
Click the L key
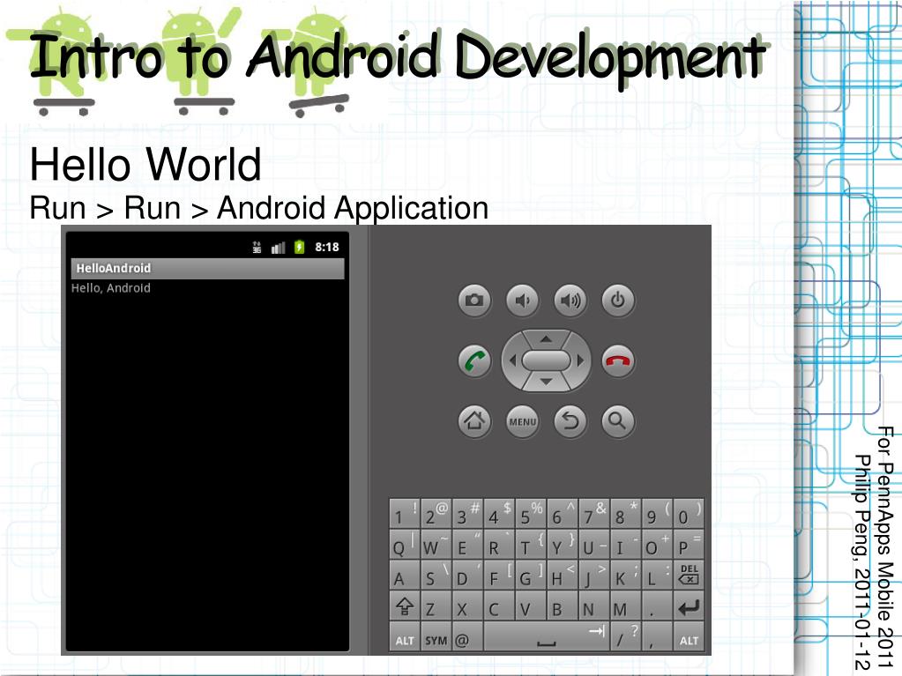(656, 576)
